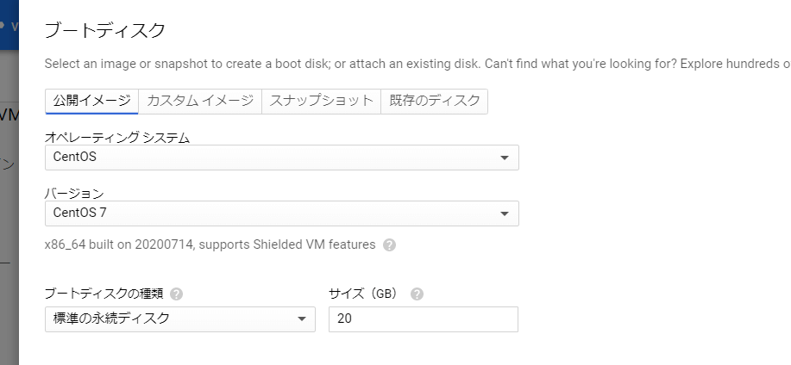This screenshot has width=791, height=365.
Task: Click the dimmed background left of dialog
Action: pyautogui.click(x=9, y=215)
